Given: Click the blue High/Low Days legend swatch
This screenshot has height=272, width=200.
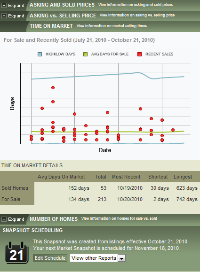Looking at the screenshot, I should point(40,54).
